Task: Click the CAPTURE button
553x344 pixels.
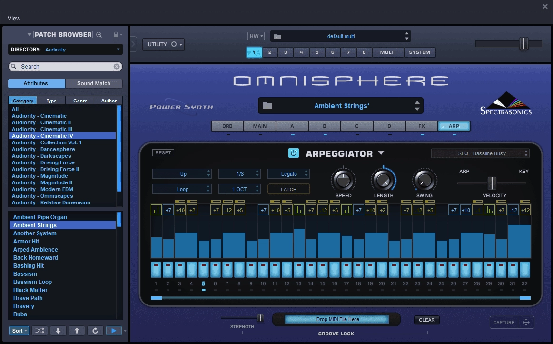Action: tap(504, 322)
